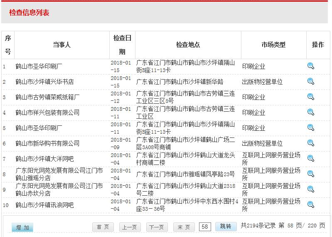This screenshot has width=332, height=237.
Task: Go to previous page 上一页
Action: click(x=129, y=227)
